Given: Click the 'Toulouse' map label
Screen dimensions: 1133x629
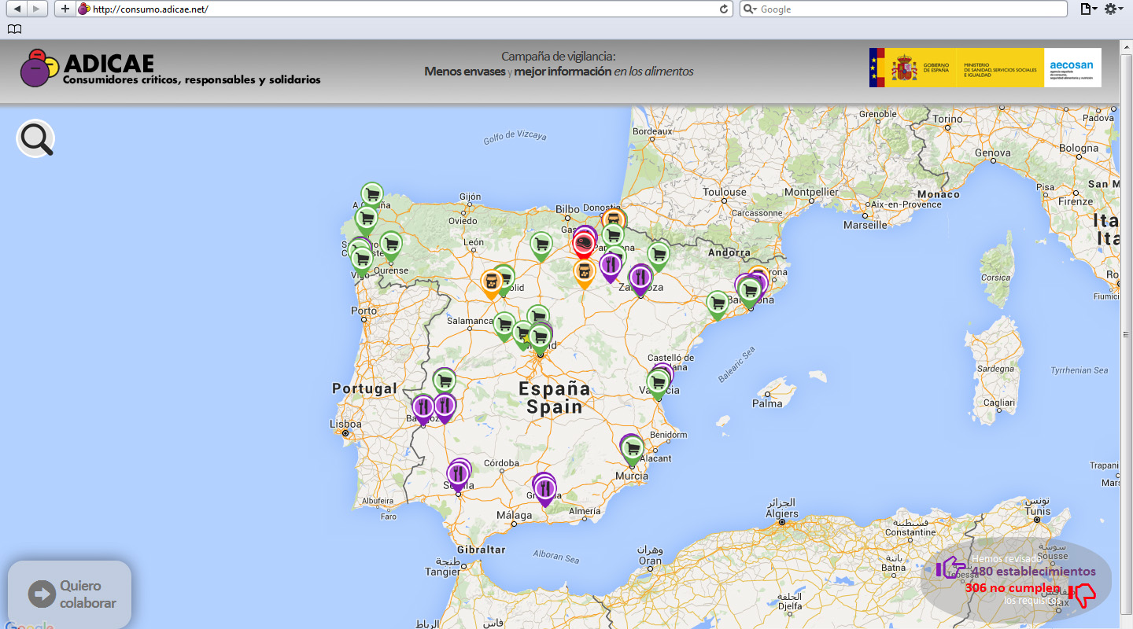Looking at the screenshot, I should tap(725, 192).
